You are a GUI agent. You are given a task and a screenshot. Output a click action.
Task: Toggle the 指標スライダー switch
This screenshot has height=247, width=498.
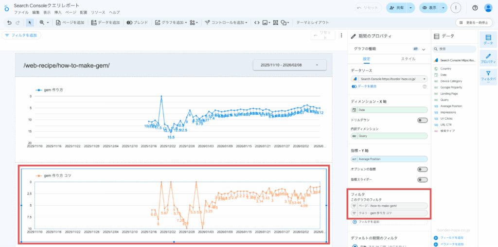click(423, 180)
